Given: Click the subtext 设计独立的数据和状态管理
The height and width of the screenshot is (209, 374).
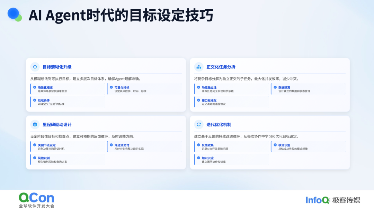Looking at the screenshot, I should pyautogui.click(x=294, y=91).
